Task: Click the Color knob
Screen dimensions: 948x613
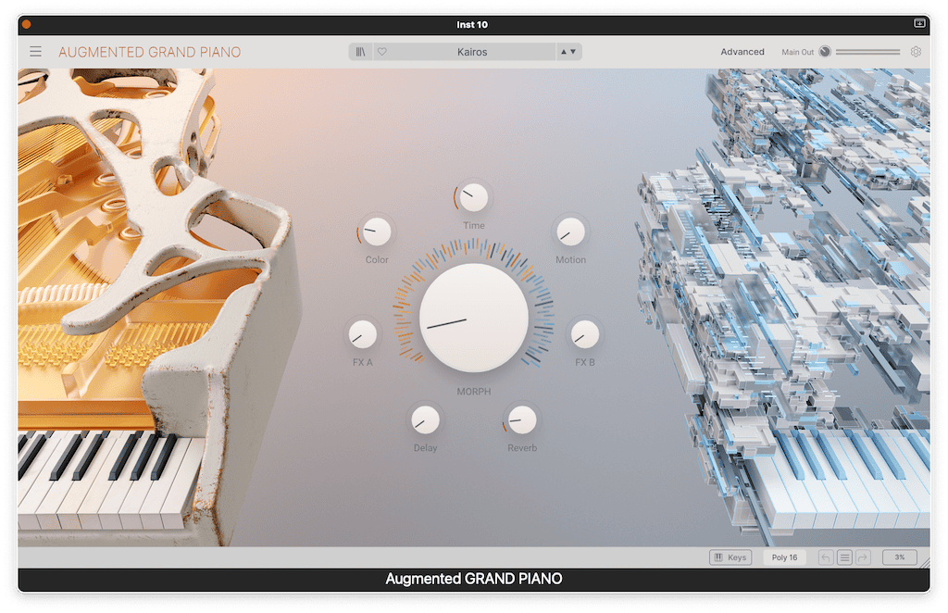Action: coord(377,231)
